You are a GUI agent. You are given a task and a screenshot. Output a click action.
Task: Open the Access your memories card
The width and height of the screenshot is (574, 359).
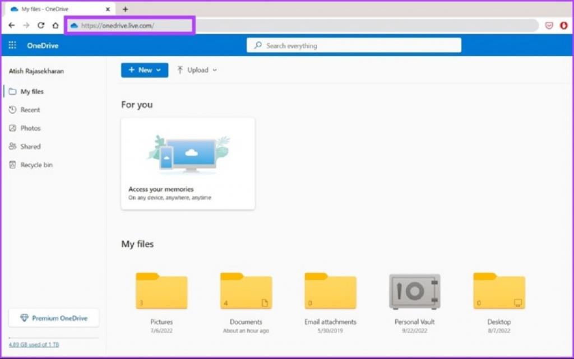coord(188,164)
